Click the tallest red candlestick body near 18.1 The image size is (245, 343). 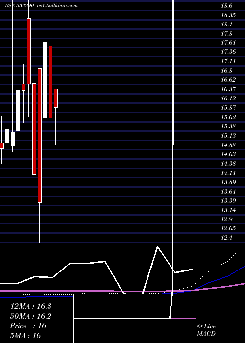pos(29,51)
